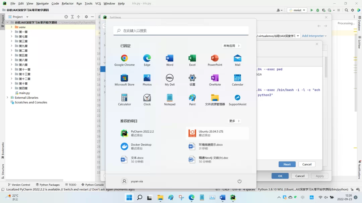
Task: Open the VCS menu
Action: (x=98, y=3)
